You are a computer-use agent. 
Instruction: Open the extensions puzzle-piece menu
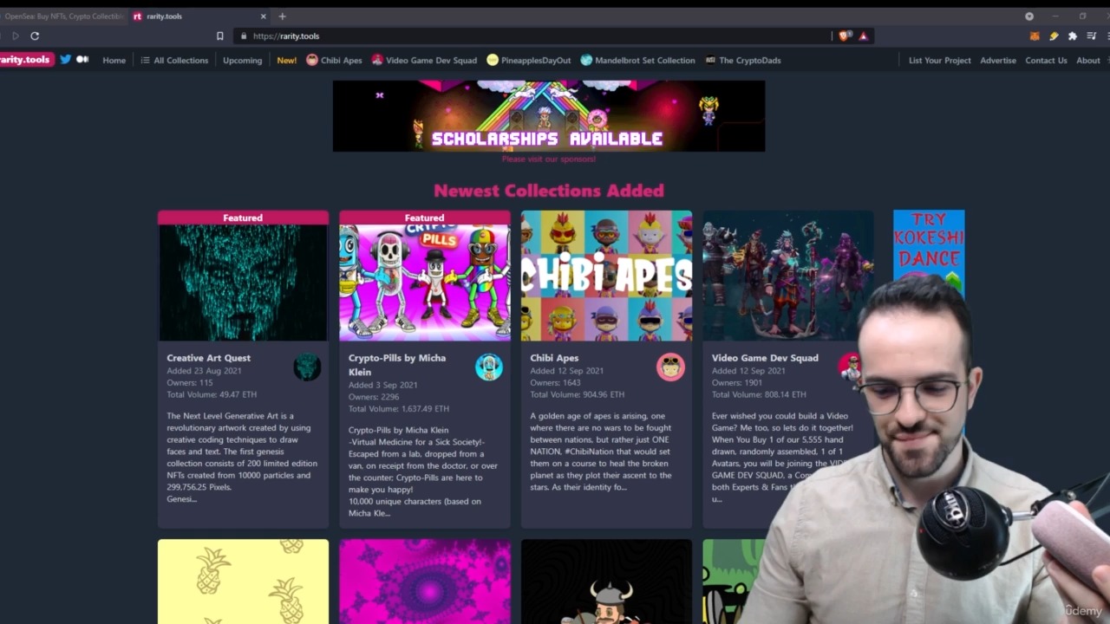point(1073,36)
